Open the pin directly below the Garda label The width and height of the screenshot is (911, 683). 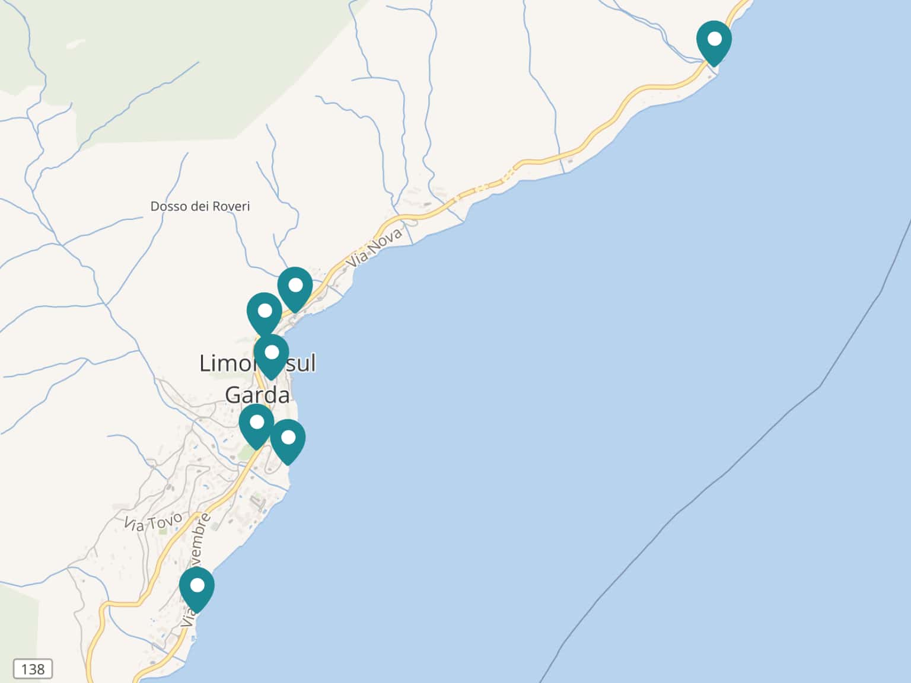256,426
